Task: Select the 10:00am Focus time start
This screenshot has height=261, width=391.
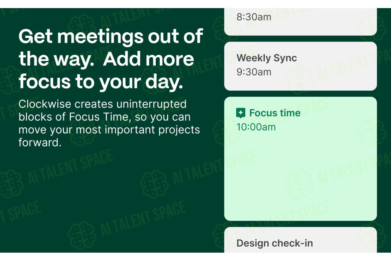Action: 256,127
